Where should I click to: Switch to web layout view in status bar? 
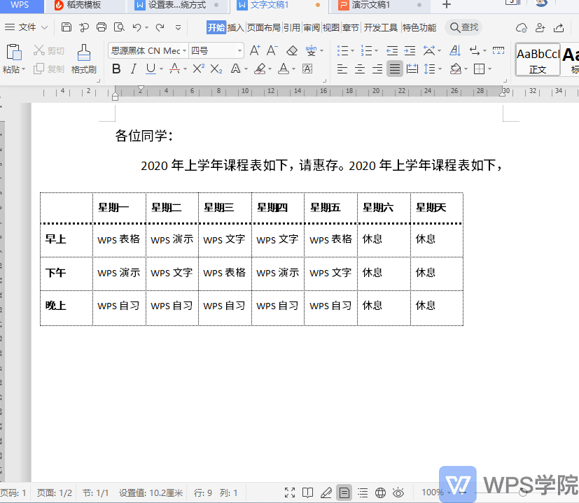[380, 493]
